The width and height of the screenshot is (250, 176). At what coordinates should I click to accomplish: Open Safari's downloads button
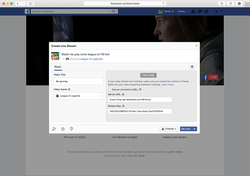click(x=239, y=4)
